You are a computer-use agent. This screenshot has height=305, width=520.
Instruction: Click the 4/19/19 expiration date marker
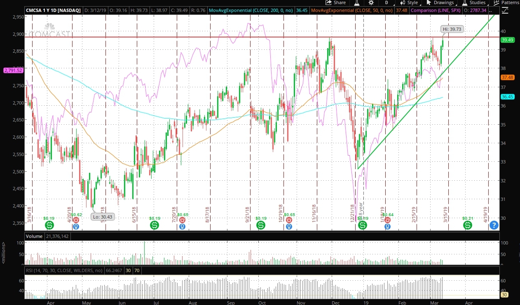point(486,215)
